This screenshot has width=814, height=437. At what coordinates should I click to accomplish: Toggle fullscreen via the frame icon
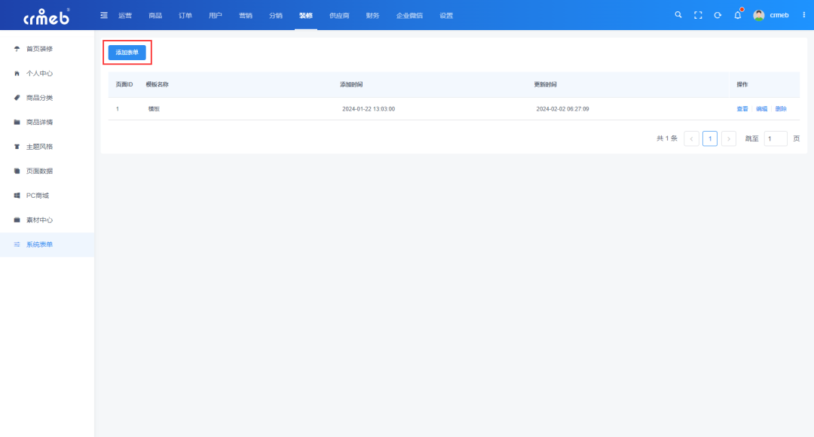[x=697, y=14]
